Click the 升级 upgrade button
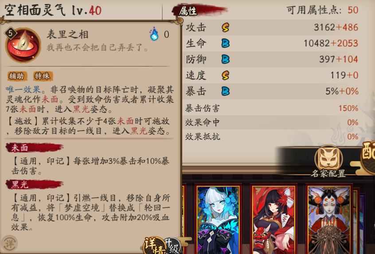The image size is (375, 254). click(172, 246)
